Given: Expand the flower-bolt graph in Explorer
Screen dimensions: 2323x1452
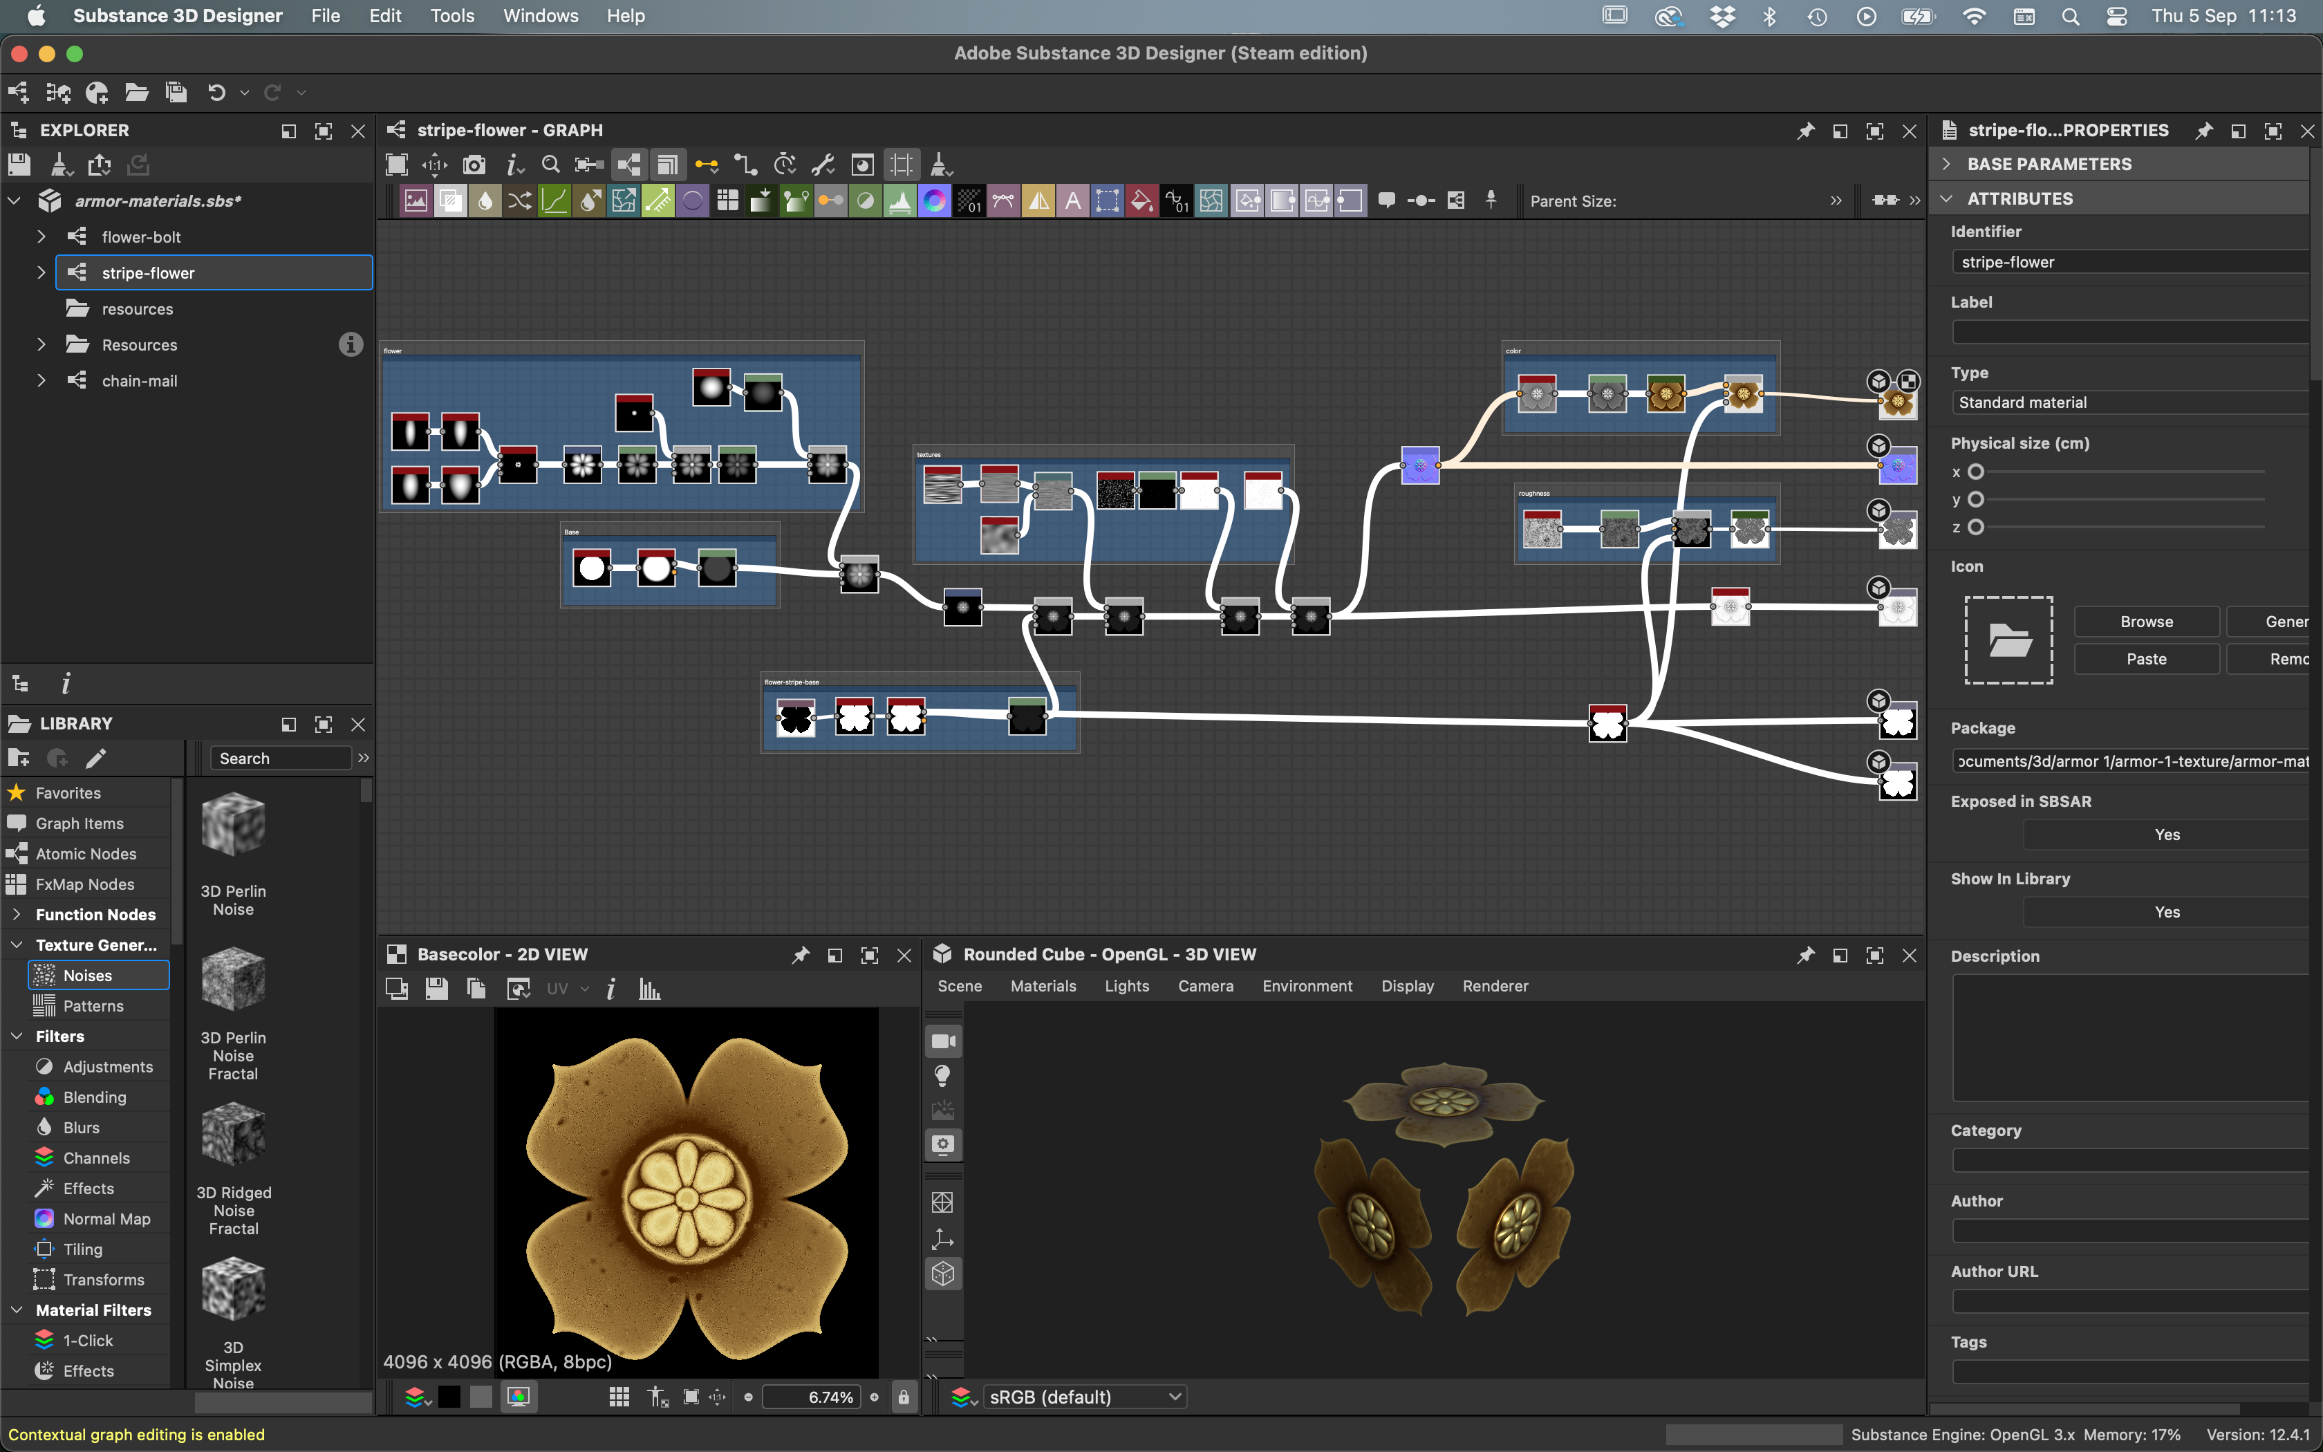Looking at the screenshot, I should [41, 236].
